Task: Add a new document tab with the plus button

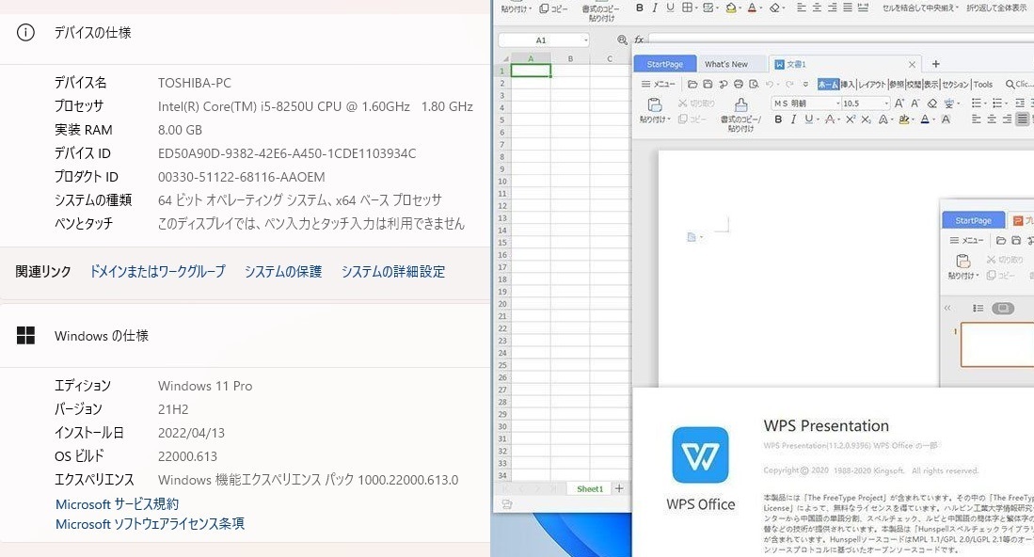Action: 935,64
